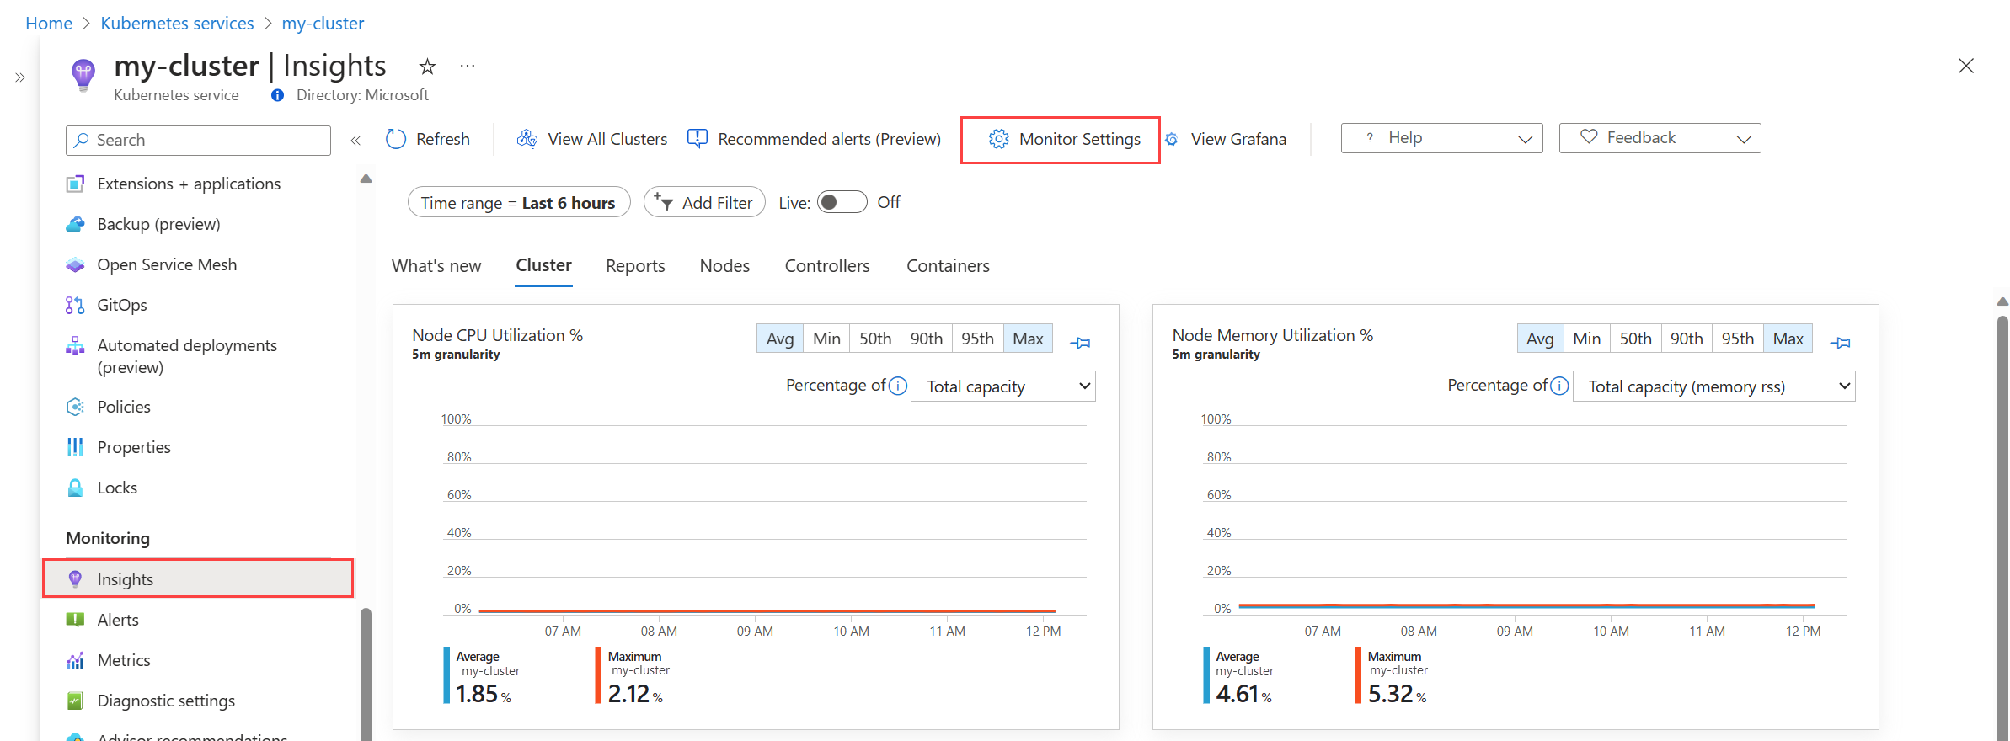
Task: Click the CPU Percentage of info icon
Action: 898,386
